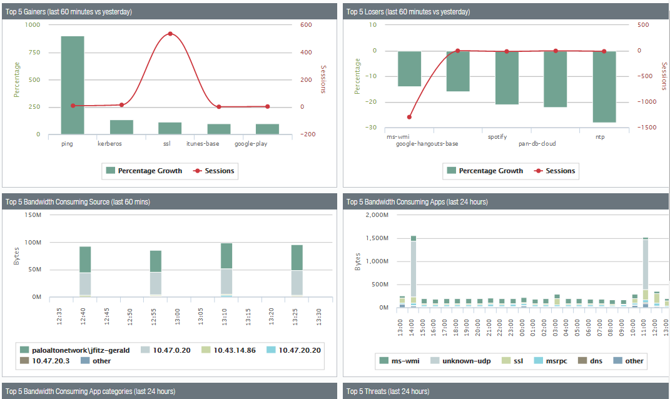Image resolution: width=670 pixels, height=399 pixels.
Task: Toggle Percentage Growth legend in Top 5 Gainers
Action: pyautogui.click(x=150, y=171)
